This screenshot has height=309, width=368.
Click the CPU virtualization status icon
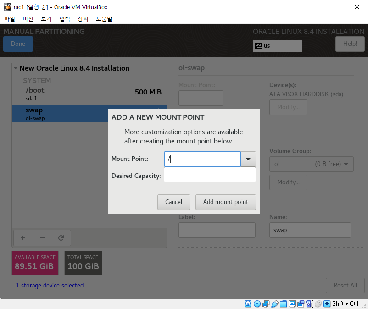(310, 303)
